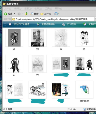Click the folder icon in title bar

coord(4,4)
